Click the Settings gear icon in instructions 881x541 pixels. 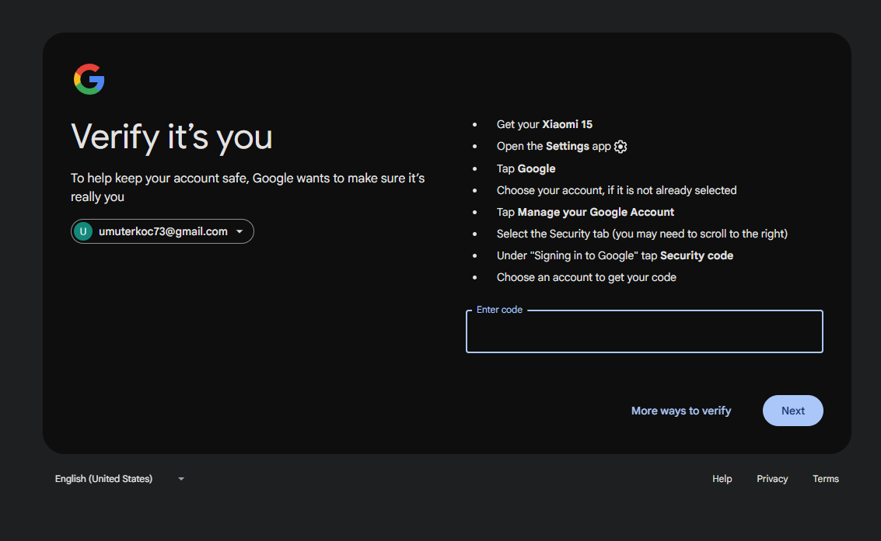(x=621, y=147)
